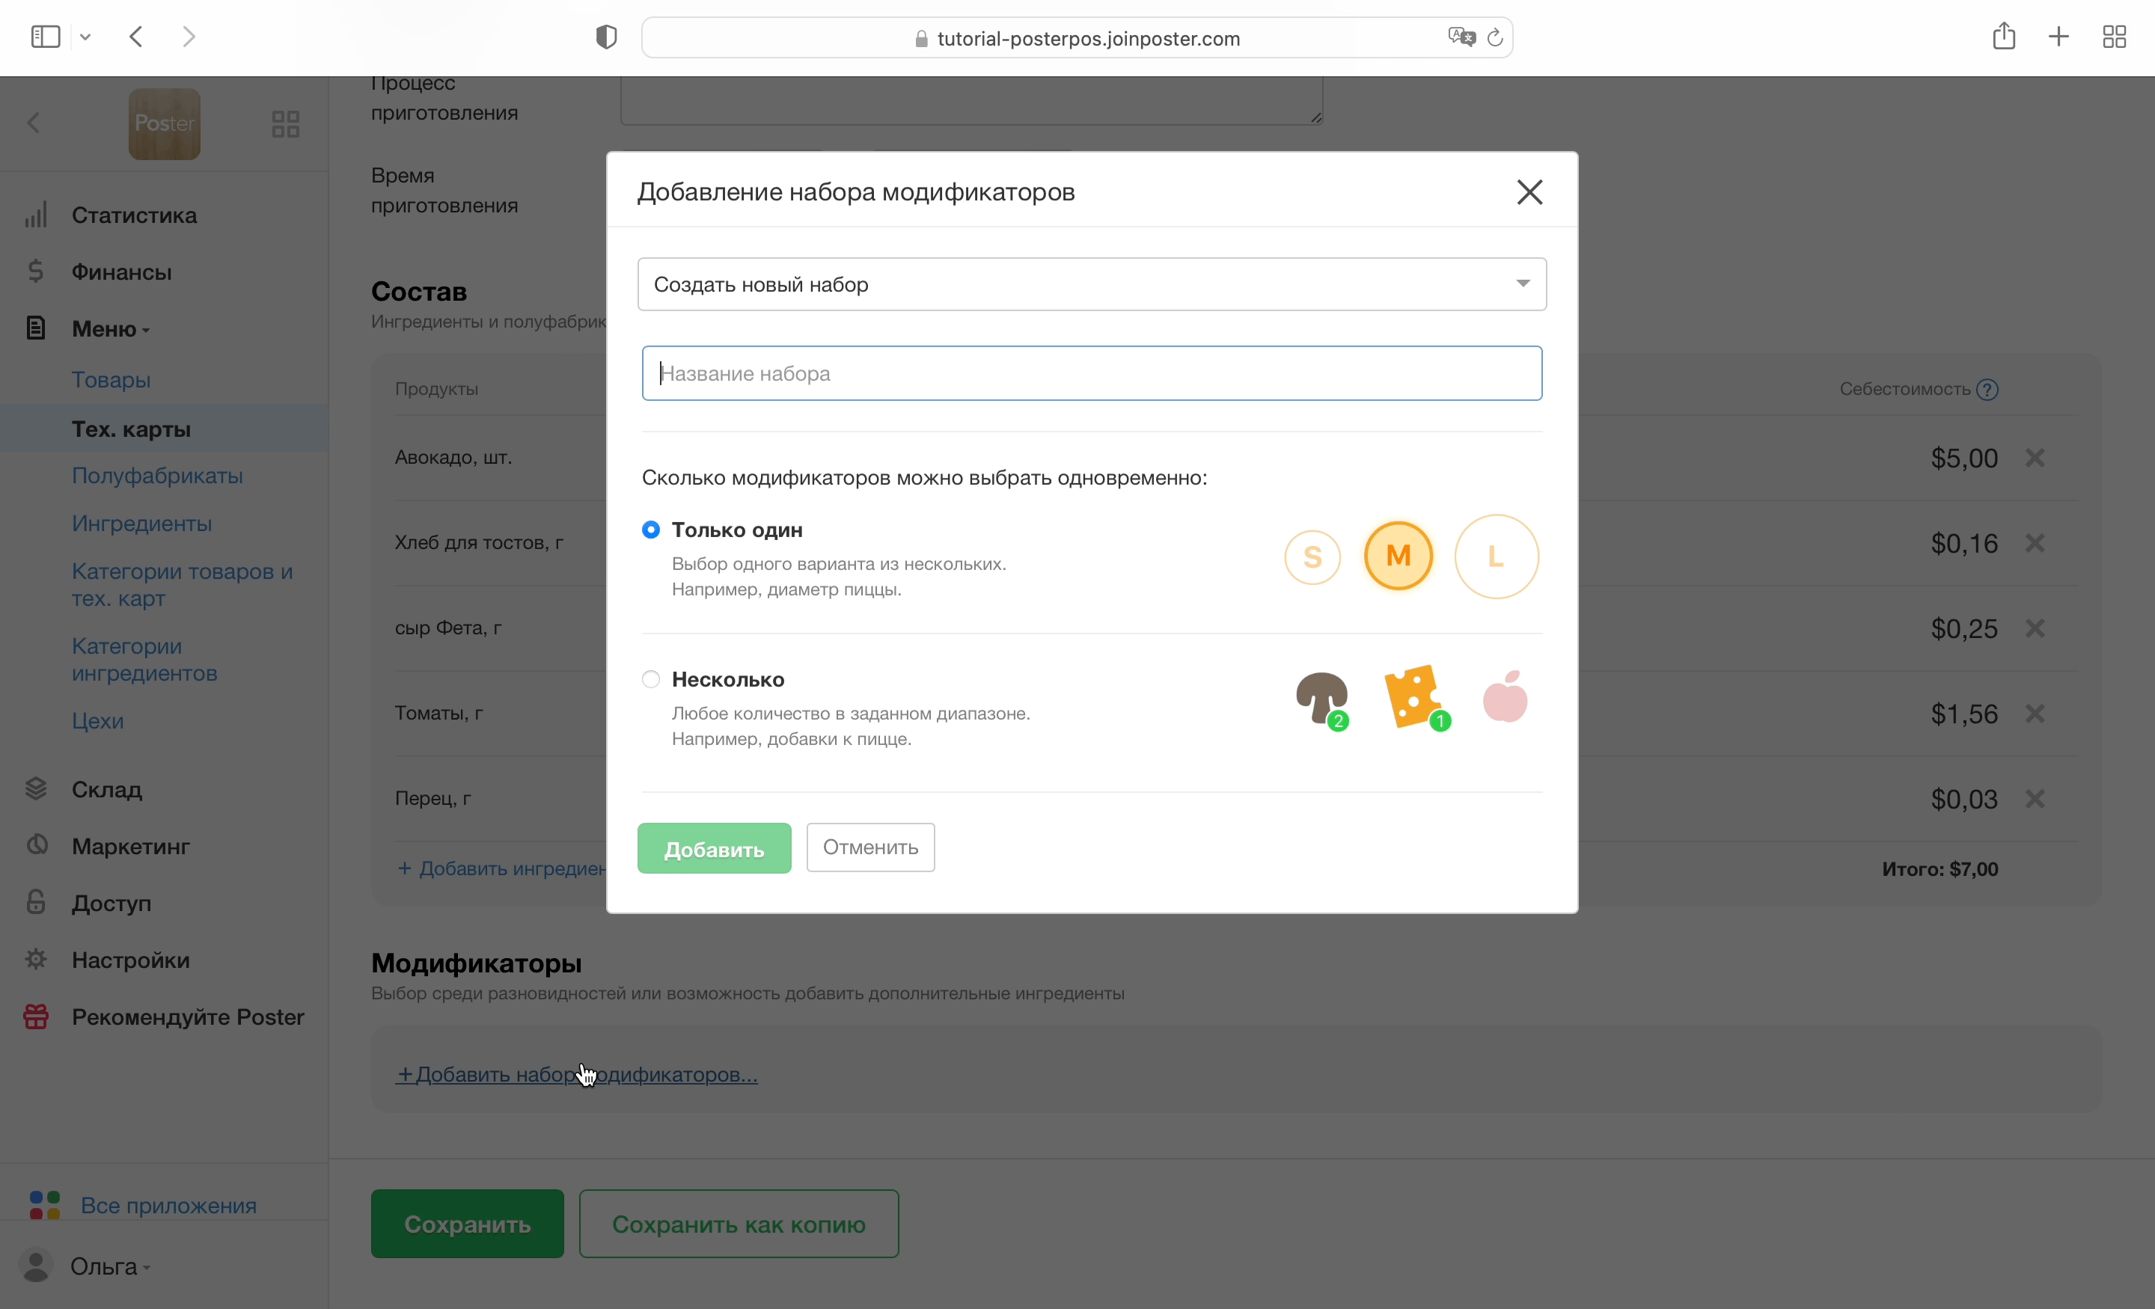Choose the M size circle option

1398,556
